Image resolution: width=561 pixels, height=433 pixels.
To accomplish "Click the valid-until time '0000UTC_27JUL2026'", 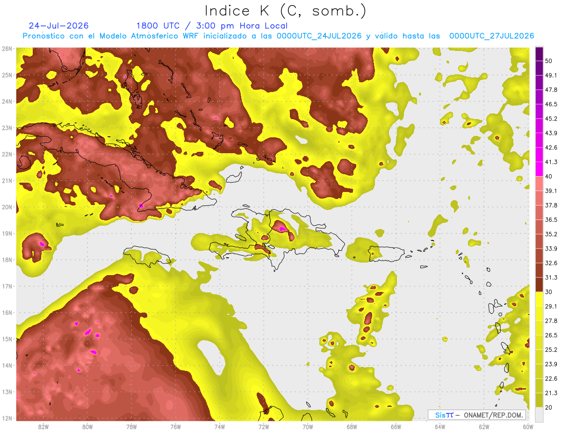I will 491,36.
